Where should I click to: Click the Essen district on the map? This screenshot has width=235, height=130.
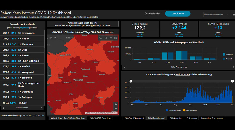[73, 72]
